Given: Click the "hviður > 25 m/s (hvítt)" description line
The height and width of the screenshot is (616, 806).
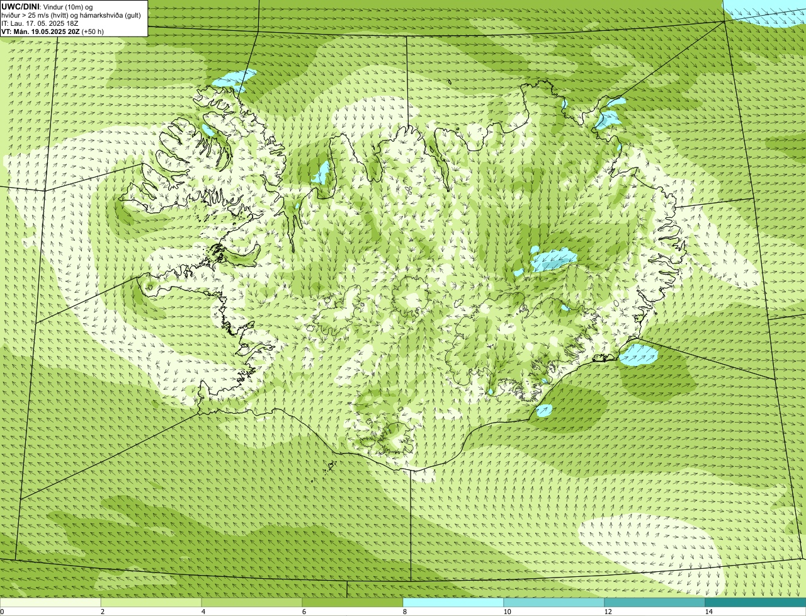Looking at the screenshot, I should click(71, 15).
